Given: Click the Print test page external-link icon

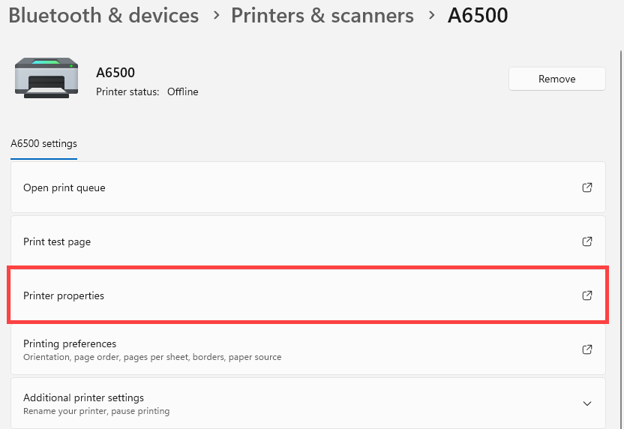Looking at the screenshot, I should point(587,241).
